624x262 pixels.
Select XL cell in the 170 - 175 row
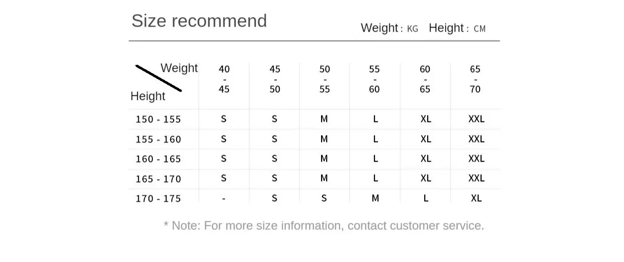pyautogui.click(x=476, y=198)
